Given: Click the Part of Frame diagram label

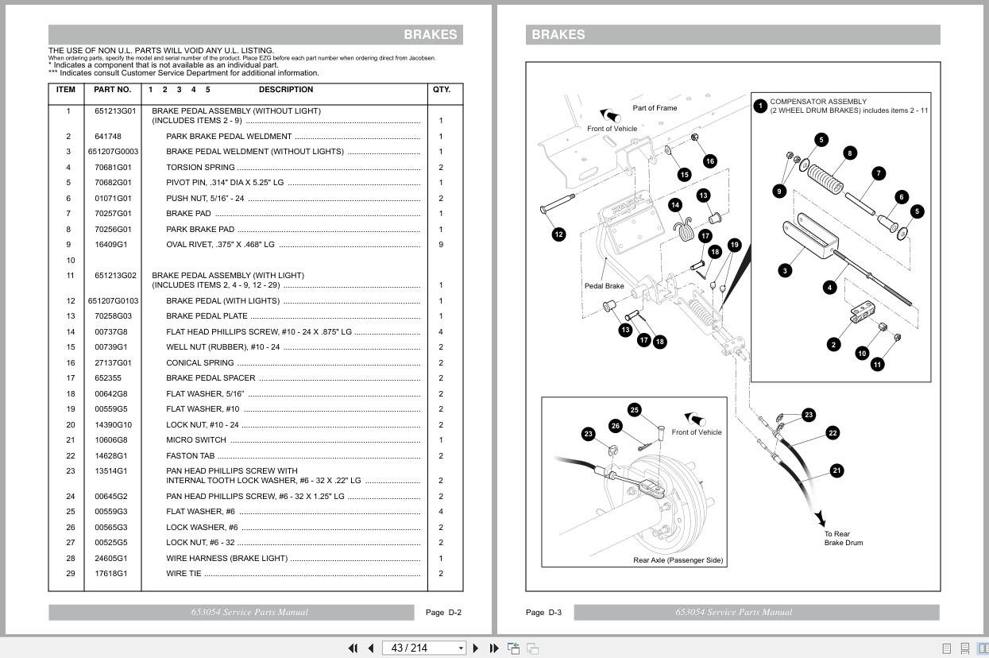Looking at the screenshot, I should pos(655,108).
